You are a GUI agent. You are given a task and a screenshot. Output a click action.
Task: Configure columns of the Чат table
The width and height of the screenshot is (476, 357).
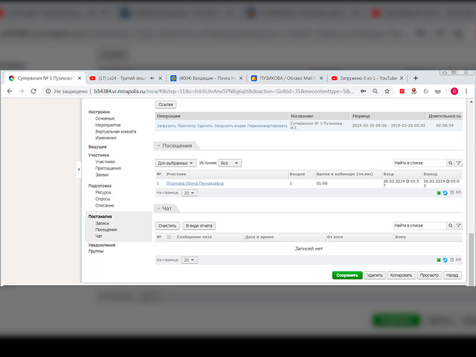point(452,259)
